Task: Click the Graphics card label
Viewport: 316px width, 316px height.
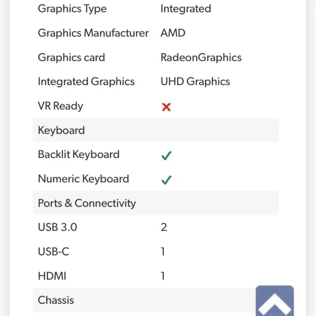Action: [72, 57]
